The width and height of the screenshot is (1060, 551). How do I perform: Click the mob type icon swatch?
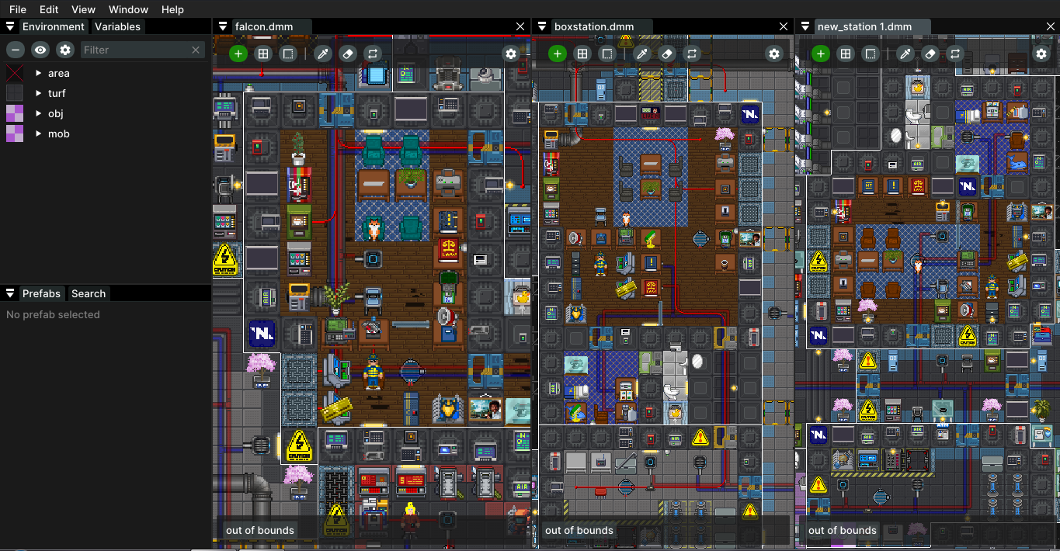(x=15, y=133)
